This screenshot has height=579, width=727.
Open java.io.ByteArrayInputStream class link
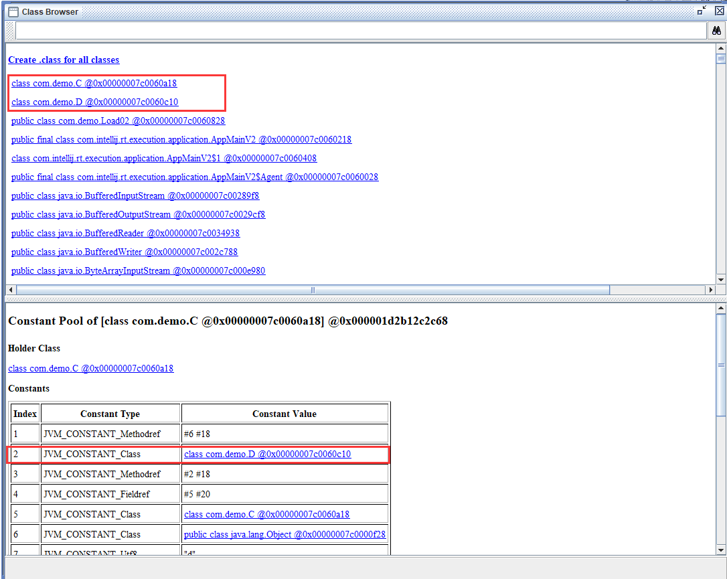click(138, 271)
